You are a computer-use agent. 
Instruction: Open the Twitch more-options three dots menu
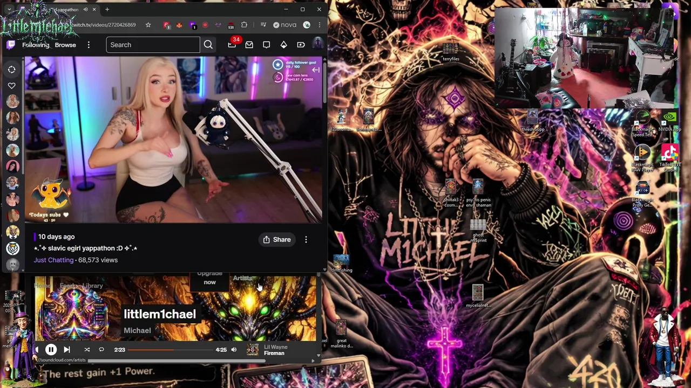[89, 45]
